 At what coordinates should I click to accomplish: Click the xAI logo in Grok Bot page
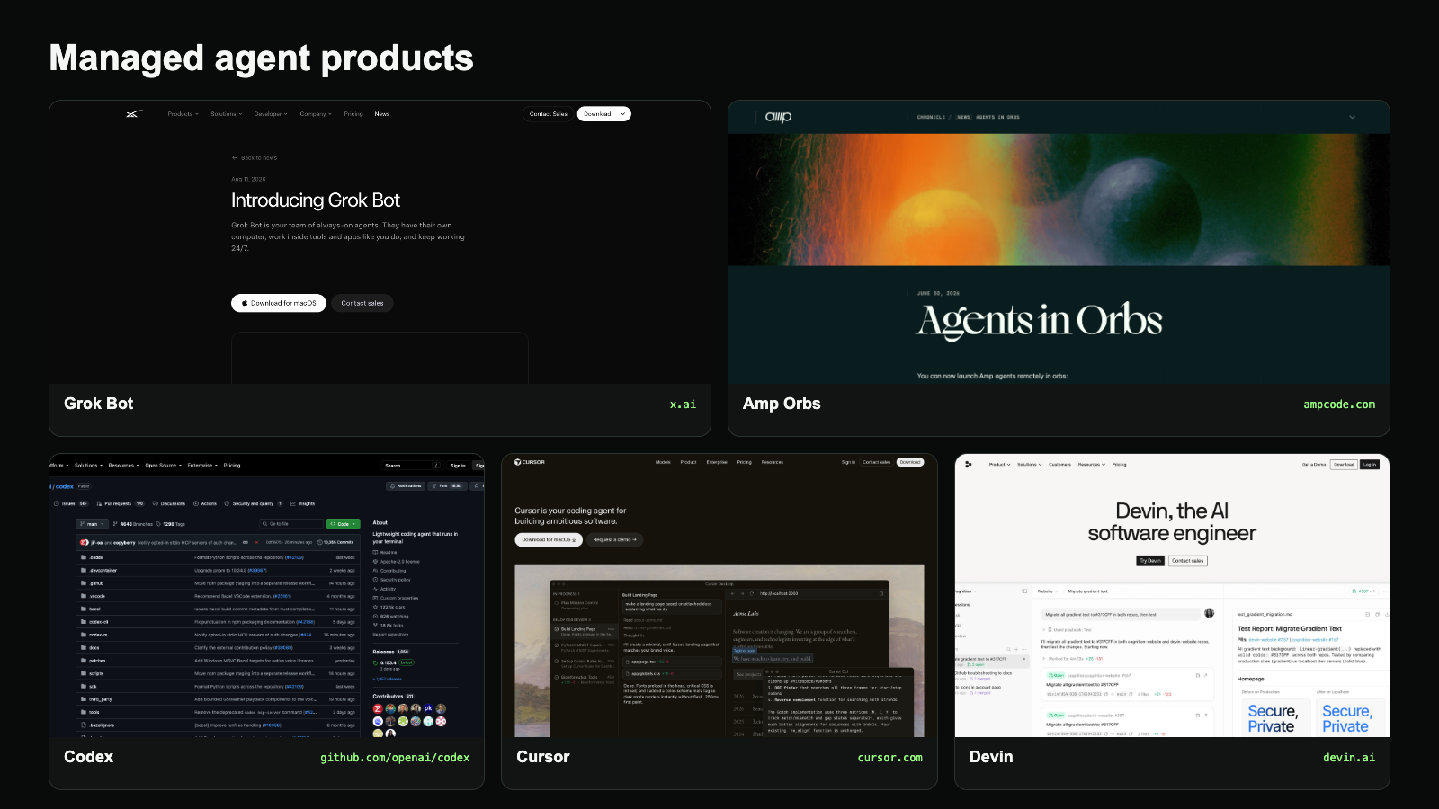tap(134, 114)
